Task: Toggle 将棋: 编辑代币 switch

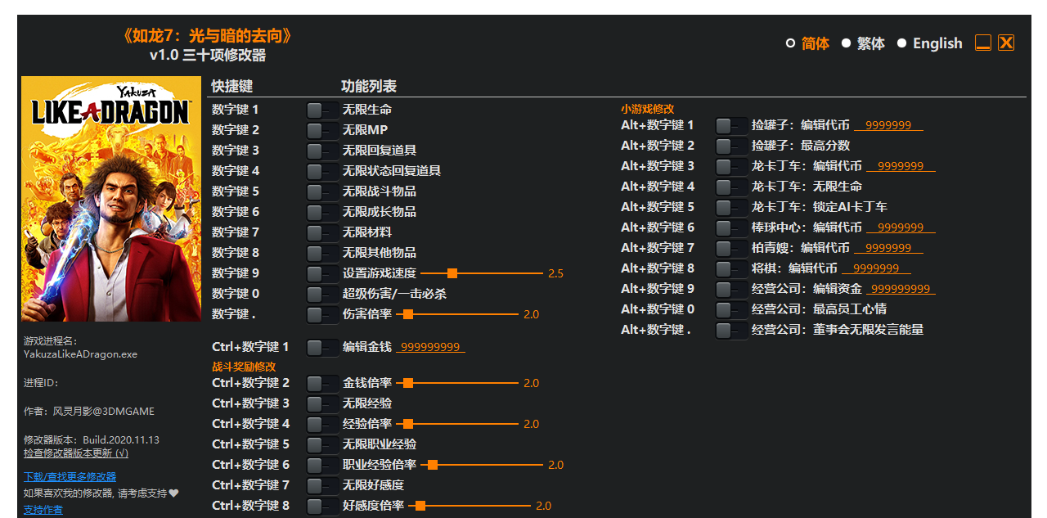Action: pos(731,268)
